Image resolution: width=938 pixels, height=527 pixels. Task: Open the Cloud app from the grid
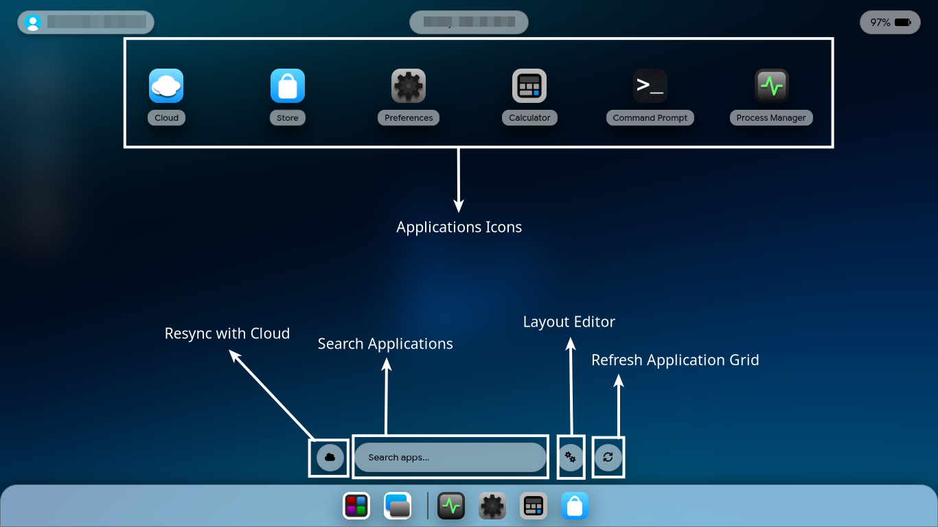tap(166, 86)
